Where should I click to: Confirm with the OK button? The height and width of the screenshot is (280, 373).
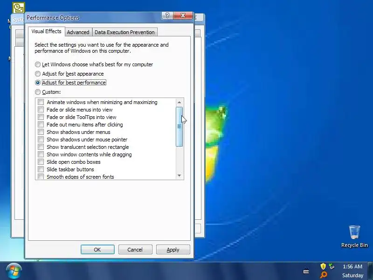coord(97,250)
